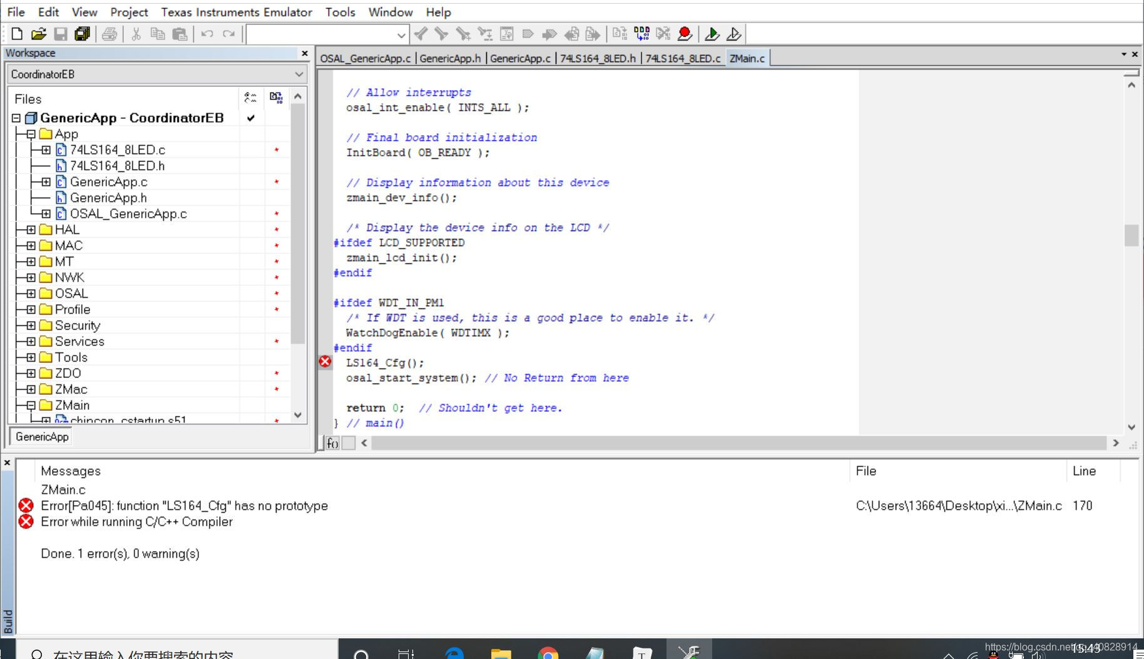
Task: Expand the OSAL_GenericApp.c file node
Action: [x=46, y=213]
